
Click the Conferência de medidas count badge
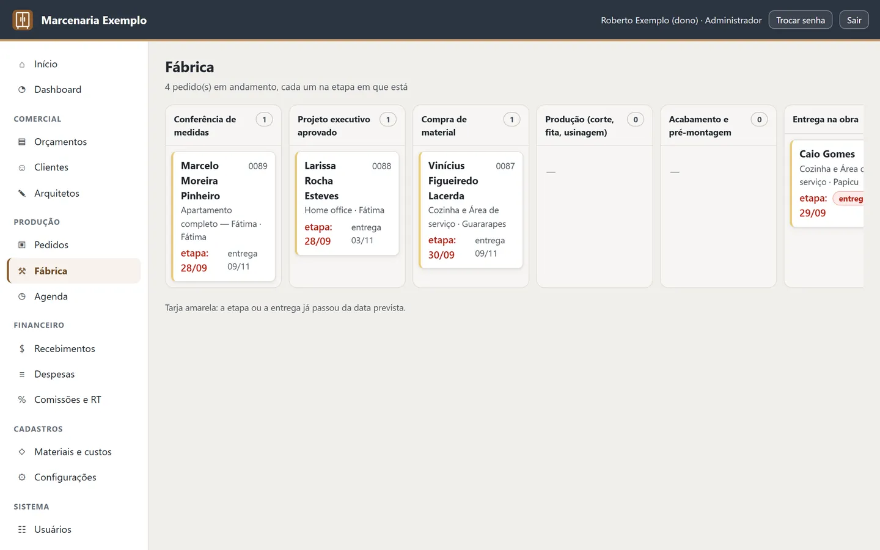[264, 120]
